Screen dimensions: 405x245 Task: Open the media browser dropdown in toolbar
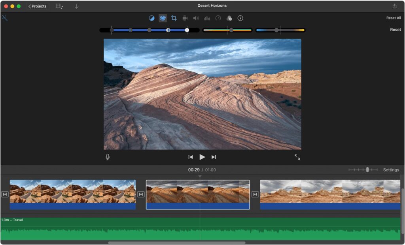[59, 6]
